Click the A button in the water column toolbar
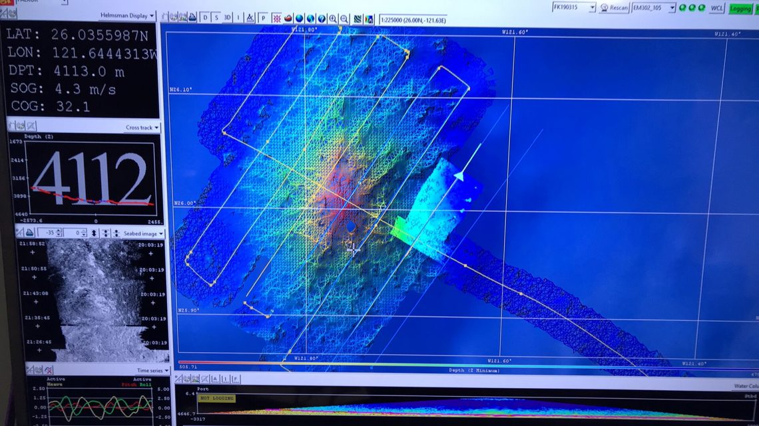 click(x=215, y=379)
